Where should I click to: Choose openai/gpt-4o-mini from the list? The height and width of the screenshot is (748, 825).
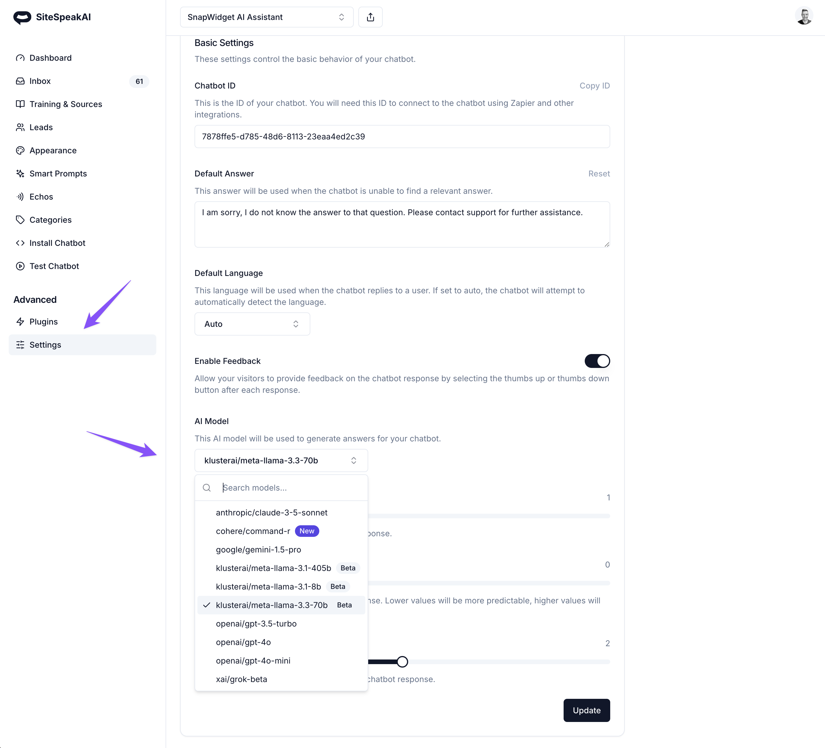click(x=253, y=661)
